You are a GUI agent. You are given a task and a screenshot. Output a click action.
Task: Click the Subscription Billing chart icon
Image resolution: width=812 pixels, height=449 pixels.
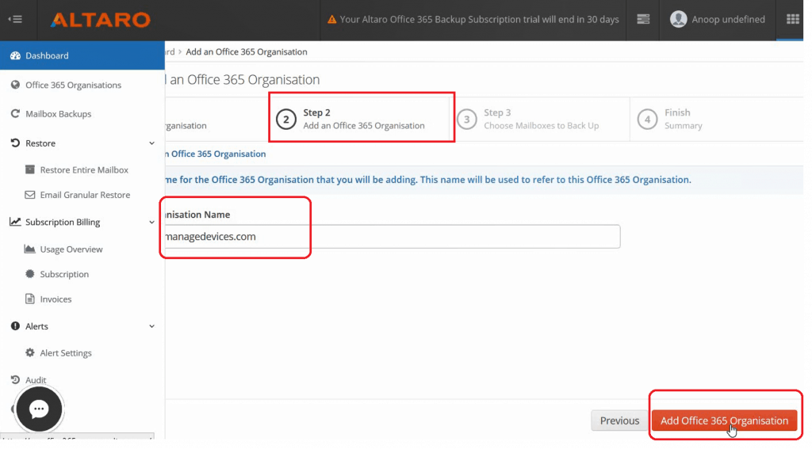(x=15, y=222)
